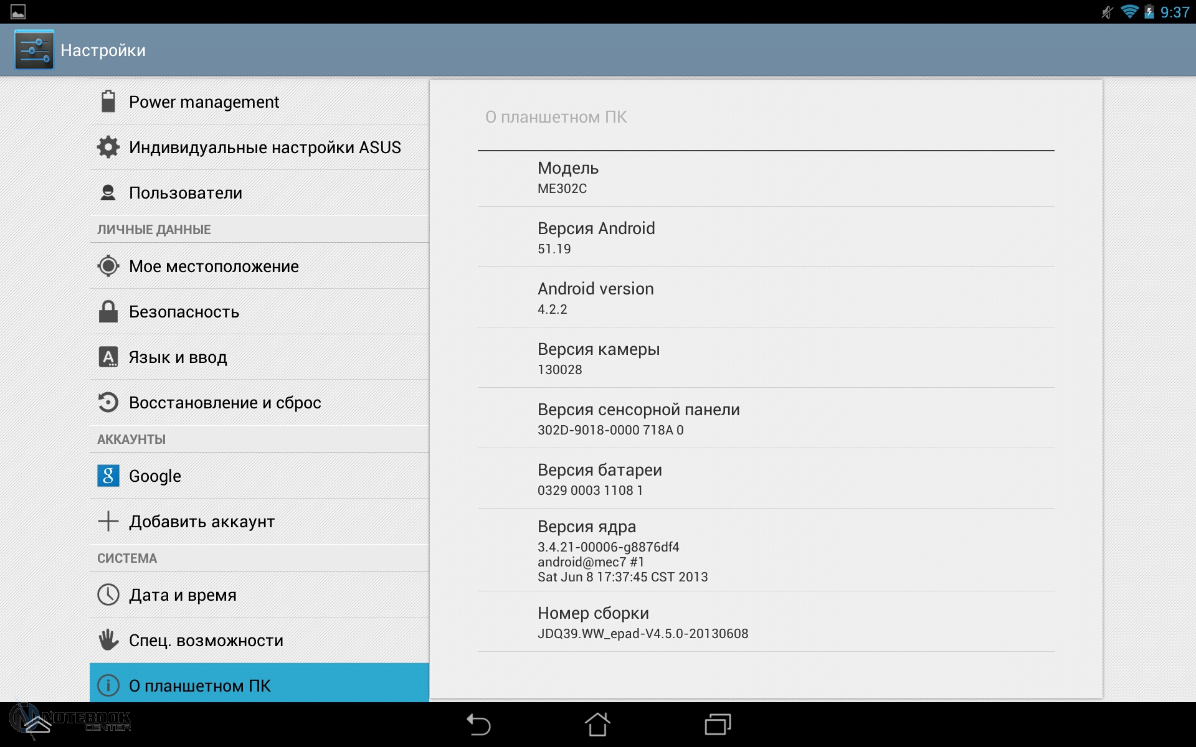Tap Android version 4.2.2 entry
The height and width of the screenshot is (747, 1196).
point(596,298)
